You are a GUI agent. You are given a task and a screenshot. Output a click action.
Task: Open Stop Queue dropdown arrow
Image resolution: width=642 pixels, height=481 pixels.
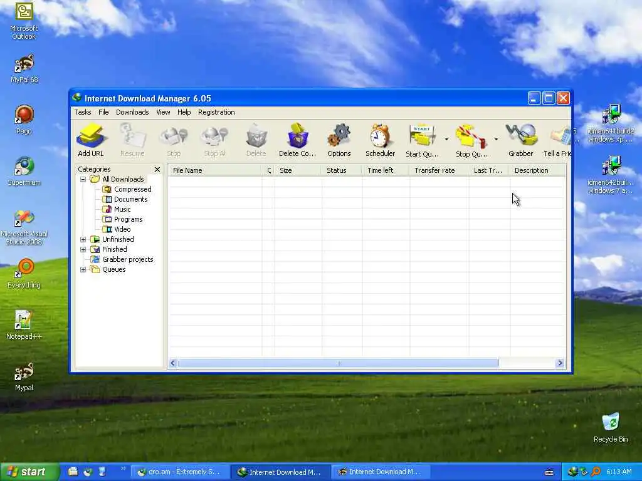[496, 140]
